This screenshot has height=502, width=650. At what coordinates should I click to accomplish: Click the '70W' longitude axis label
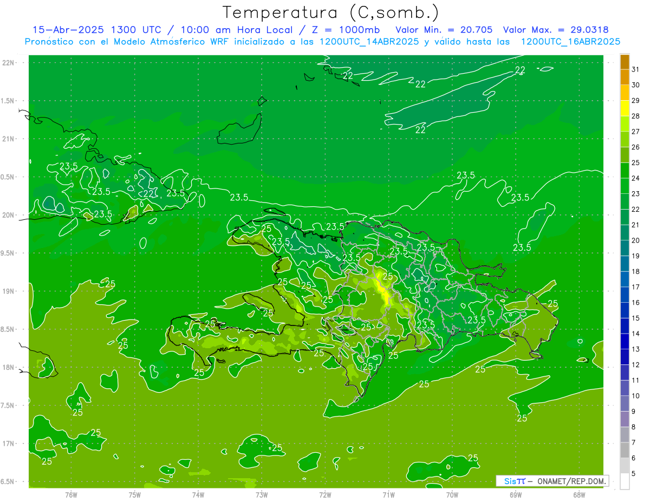point(452,495)
